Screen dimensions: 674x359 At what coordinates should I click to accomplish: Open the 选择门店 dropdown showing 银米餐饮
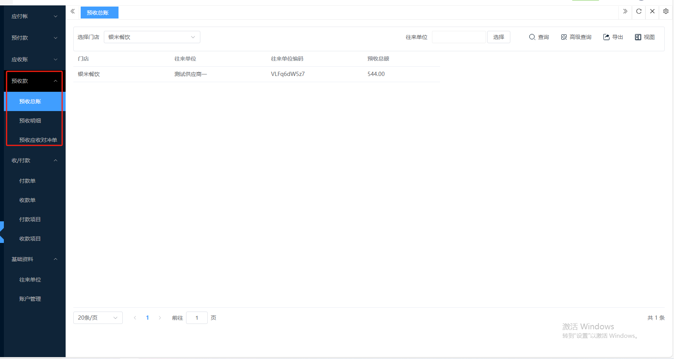[152, 37]
